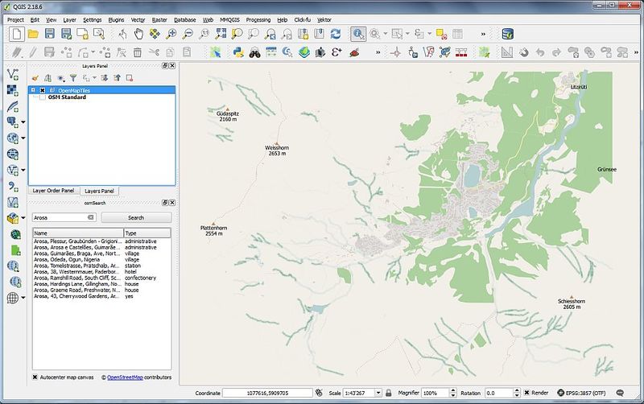
Task: Open layer styling with the paintbrush icon
Action: tap(35, 77)
